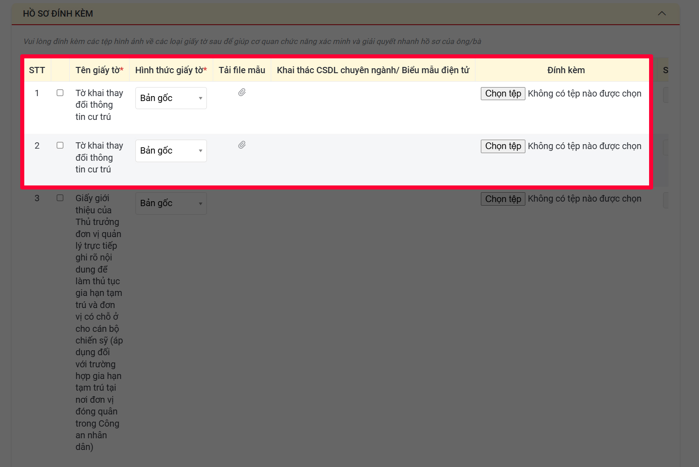
Task: Click the paperclip sample file icon in row 1
Action: (242, 93)
